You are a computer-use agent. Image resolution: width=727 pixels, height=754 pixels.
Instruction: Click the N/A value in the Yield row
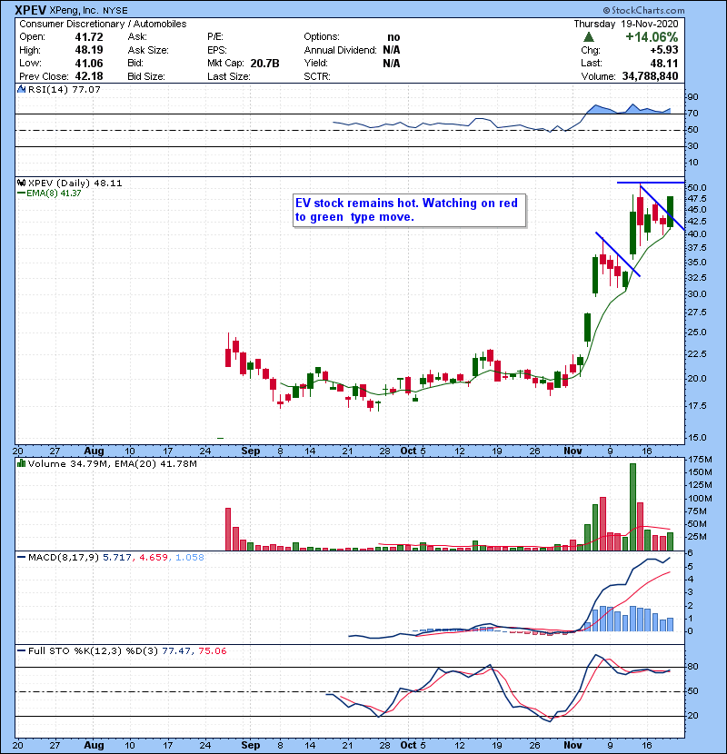coord(392,64)
